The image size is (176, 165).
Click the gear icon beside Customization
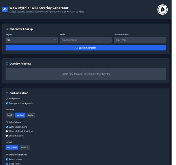[7, 93]
